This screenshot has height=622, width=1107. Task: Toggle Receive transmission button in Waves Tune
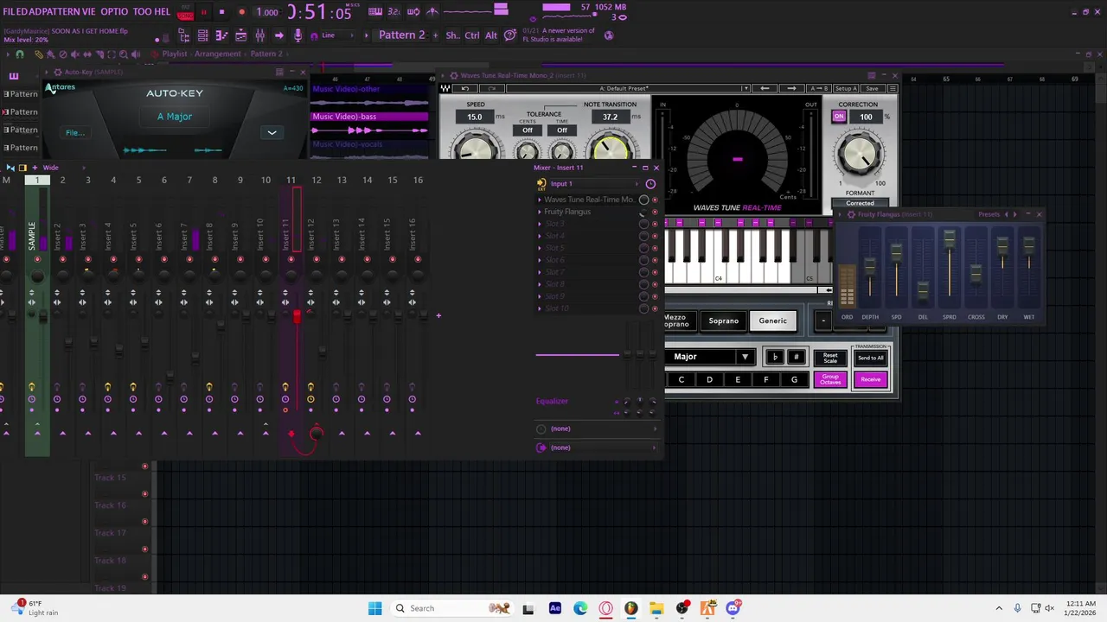pyautogui.click(x=871, y=379)
